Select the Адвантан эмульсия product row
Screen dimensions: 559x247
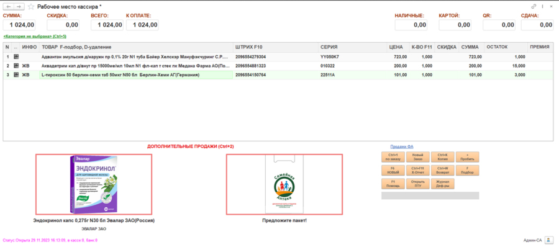[278, 57]
